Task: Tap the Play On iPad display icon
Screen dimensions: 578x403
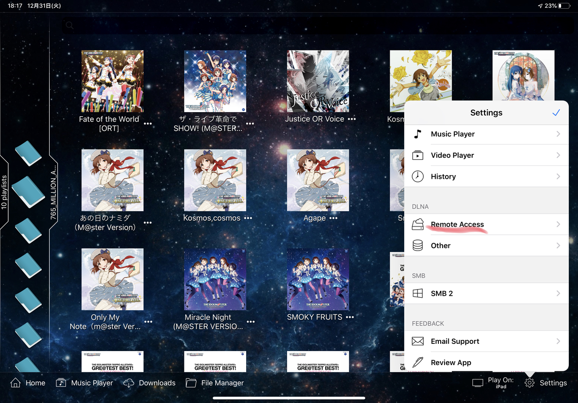Action: [x=477, y=383]
